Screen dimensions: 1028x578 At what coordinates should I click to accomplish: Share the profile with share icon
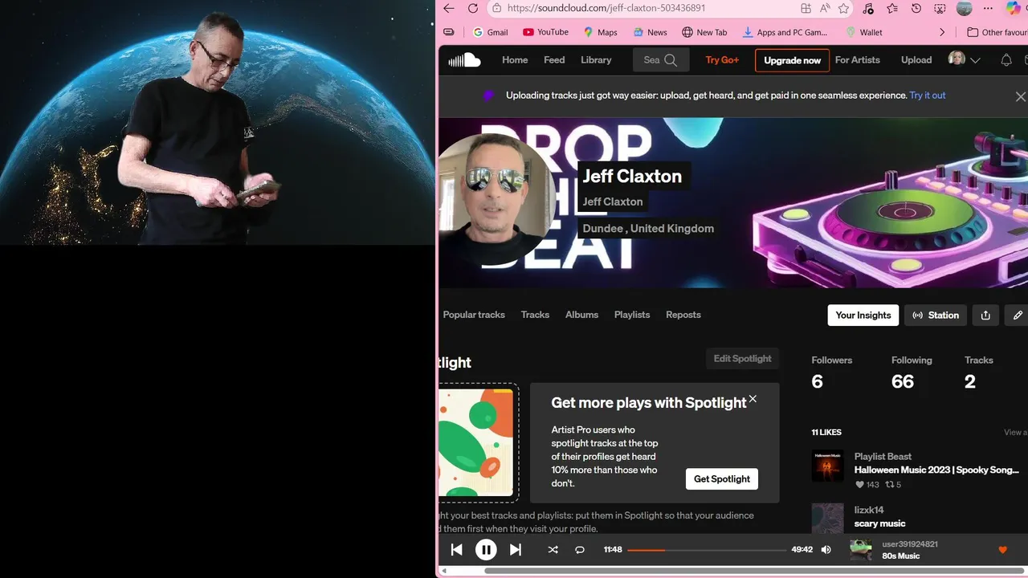pyautogui.click(x=985, y=315)
